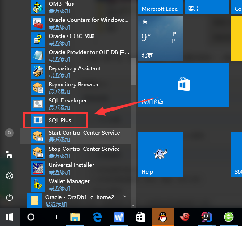Open green 360 browser on taskbar
242x226 pixels.
coord(229,217)
